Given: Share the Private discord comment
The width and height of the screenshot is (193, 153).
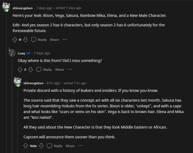Looking at the screenshot, I should pyautogui.click(x=70, y=146).
